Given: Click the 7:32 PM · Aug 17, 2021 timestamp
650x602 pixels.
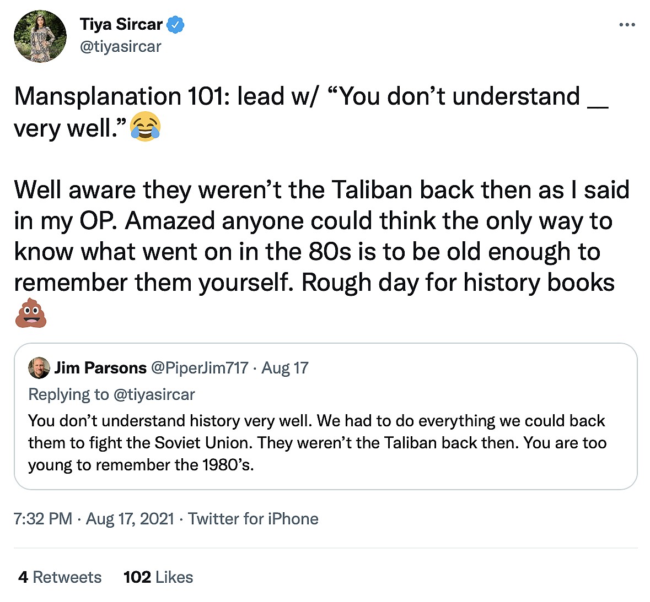Looking at the screenshot, I should [94, 519].
